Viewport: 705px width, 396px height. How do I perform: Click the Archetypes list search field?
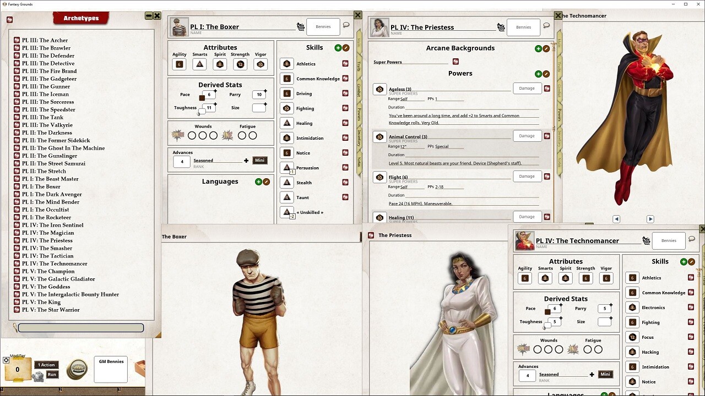point(81,328)
